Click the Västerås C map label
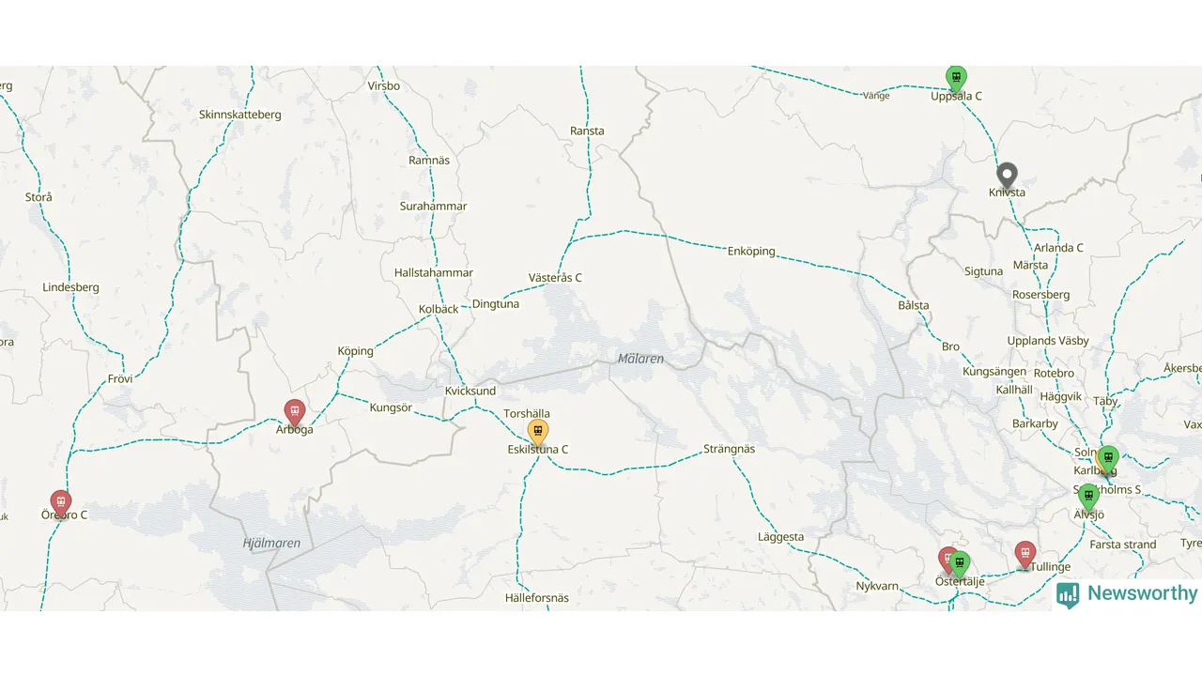Screen dimensions: 1202x676 [555, 278]
